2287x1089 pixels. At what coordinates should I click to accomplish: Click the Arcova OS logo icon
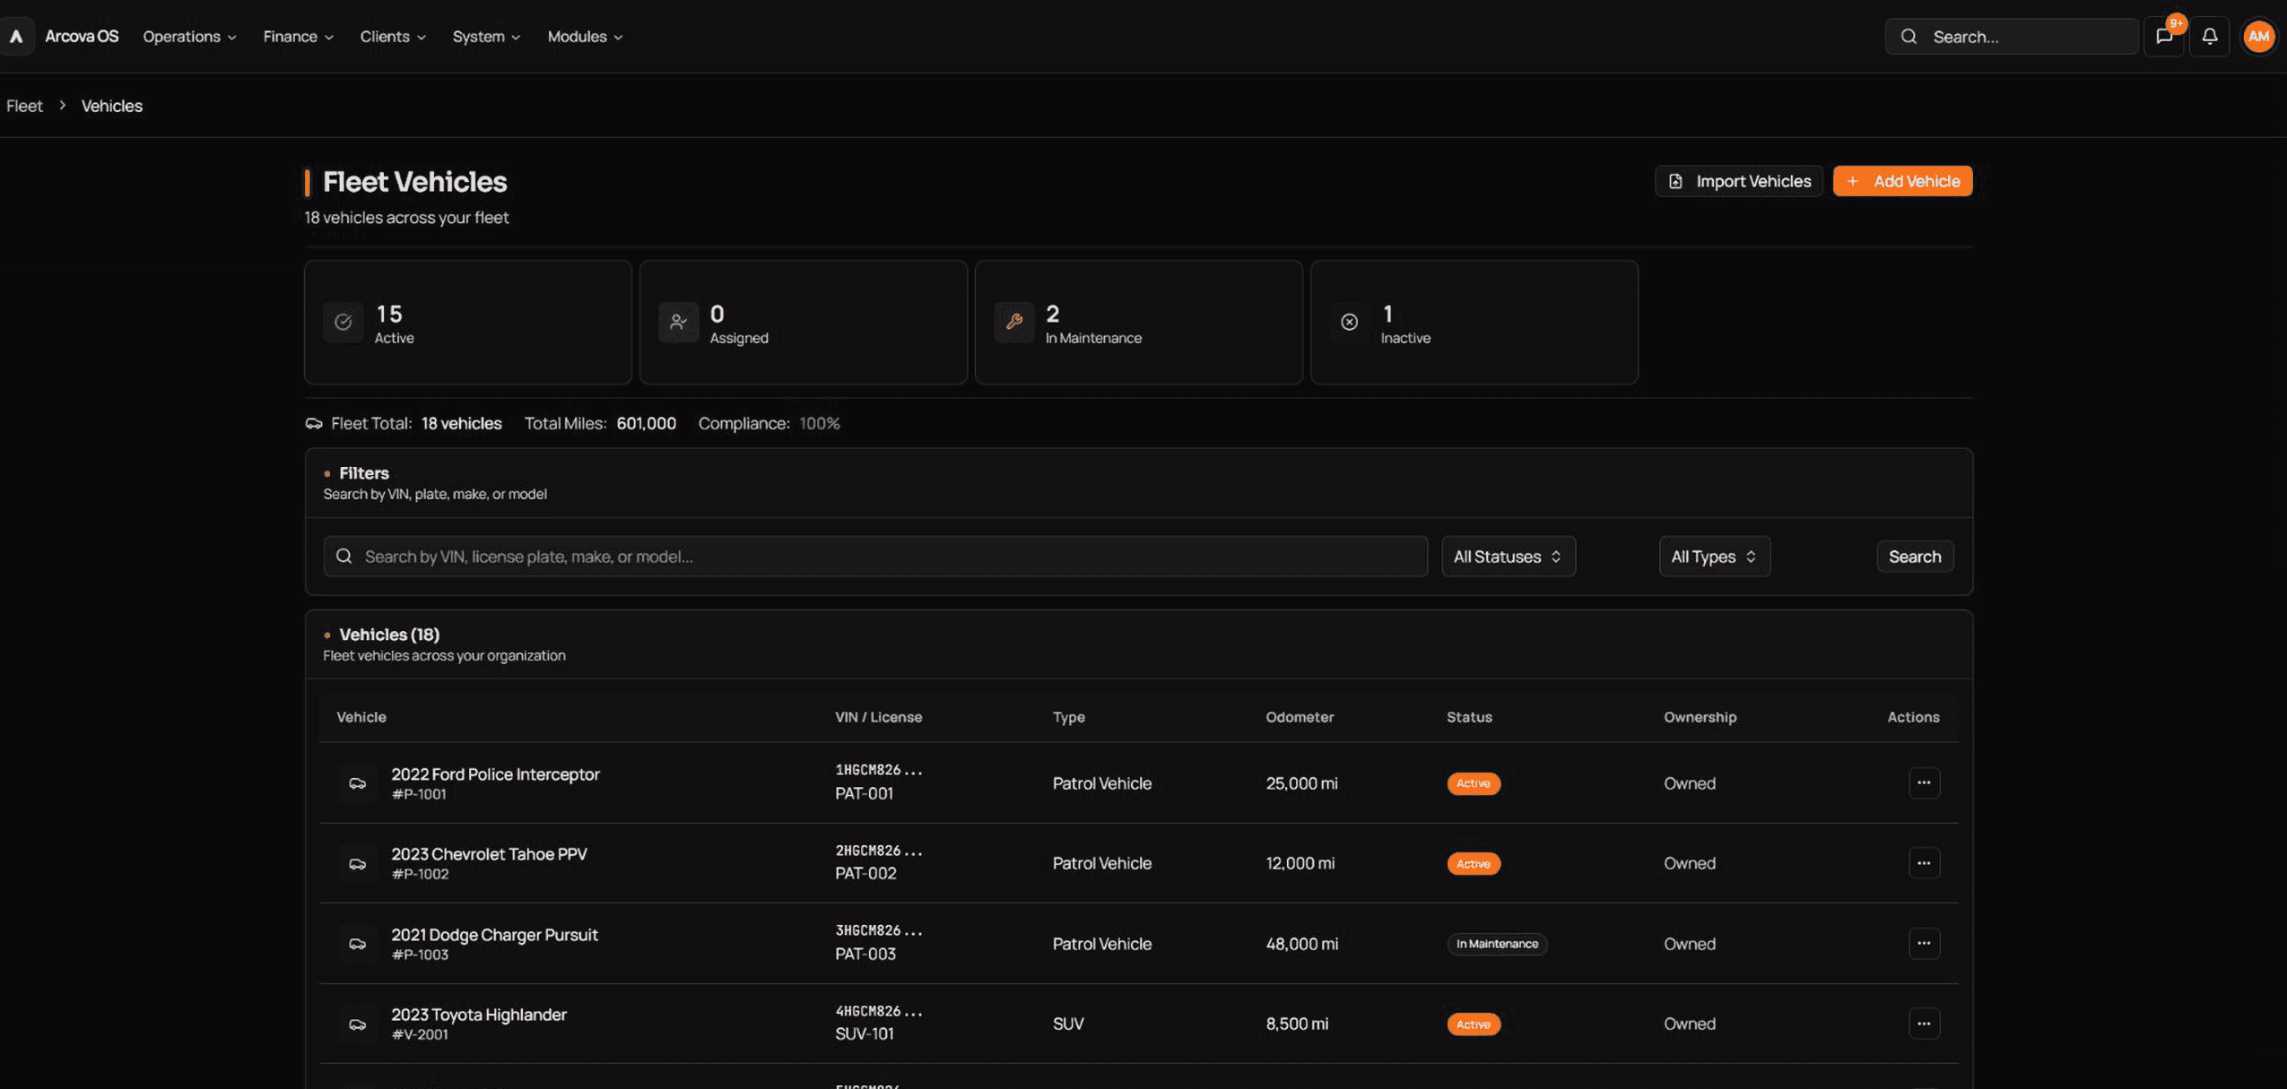16,37
